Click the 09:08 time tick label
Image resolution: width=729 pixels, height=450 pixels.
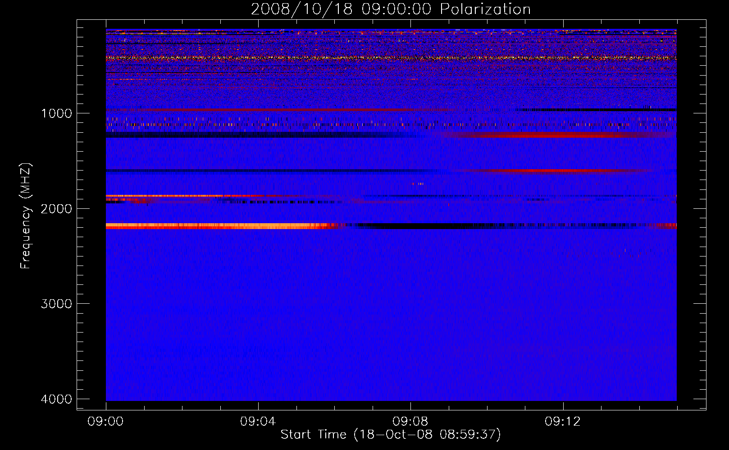click(x=410, y=422)
